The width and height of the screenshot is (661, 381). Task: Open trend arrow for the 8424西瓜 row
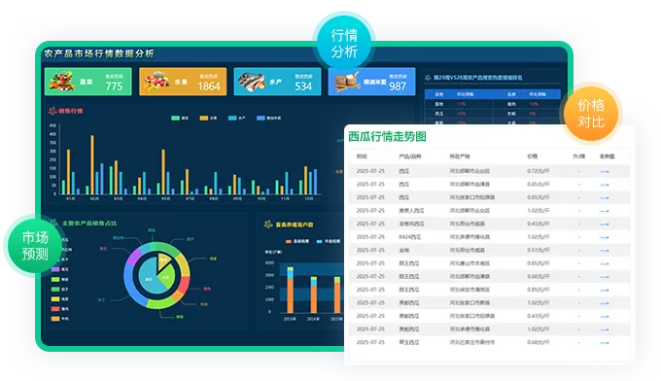pos(604,237)
